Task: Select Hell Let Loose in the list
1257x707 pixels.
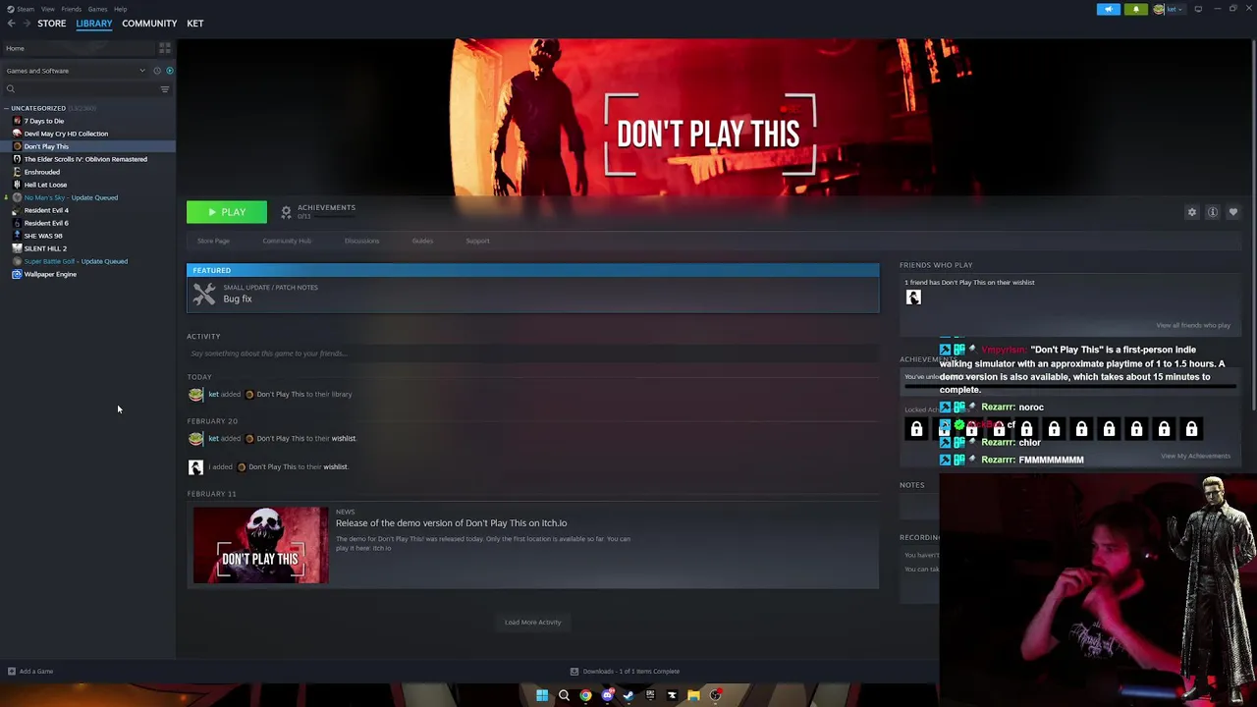Action: (45, 185)
